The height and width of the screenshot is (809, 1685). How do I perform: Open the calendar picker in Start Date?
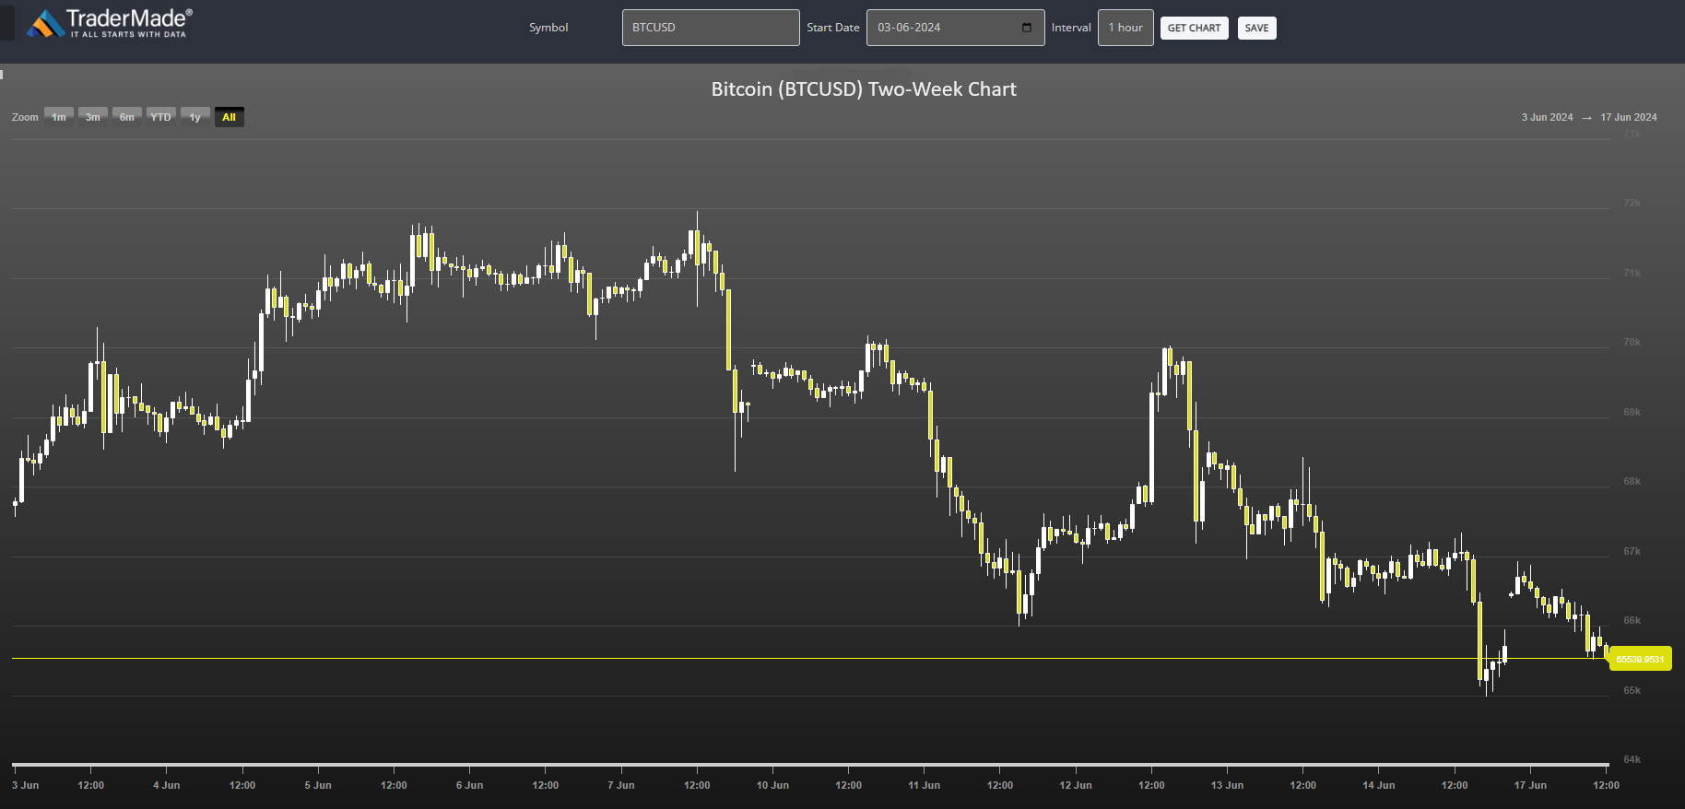(1027, 28)
